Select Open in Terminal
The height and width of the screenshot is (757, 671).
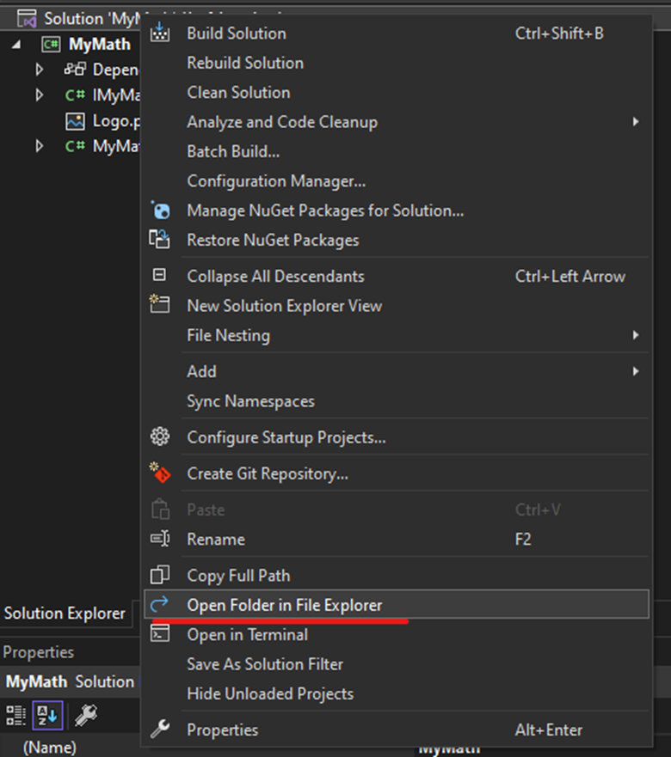[x=397, y=634]
